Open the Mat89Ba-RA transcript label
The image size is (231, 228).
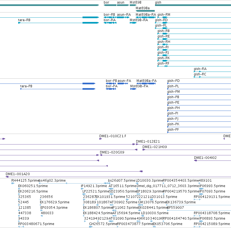click(146, 15)
